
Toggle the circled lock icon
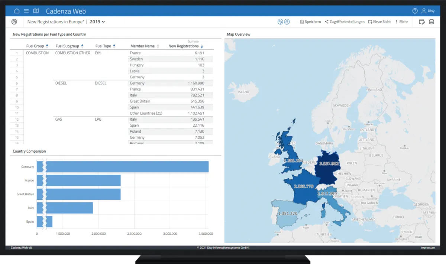(287, 22)
